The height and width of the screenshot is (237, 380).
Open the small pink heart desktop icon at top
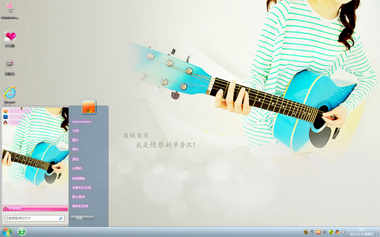click(9, 11)
